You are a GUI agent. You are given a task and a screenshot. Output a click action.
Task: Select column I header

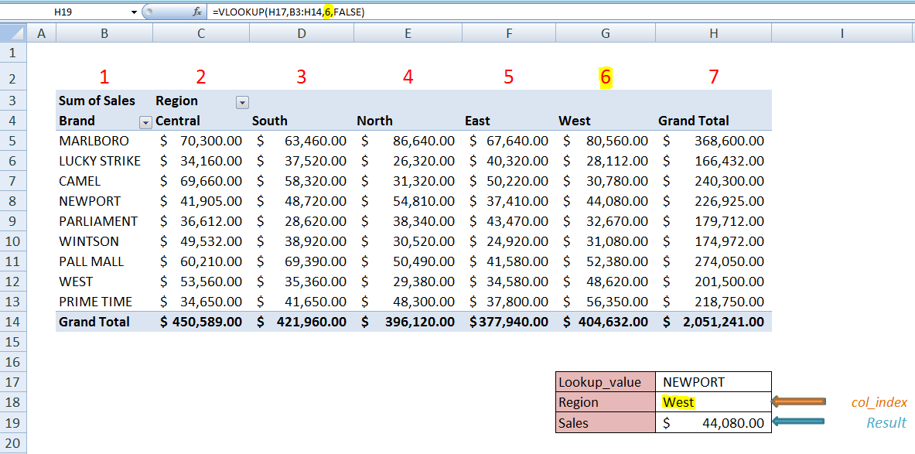(x=842, y=34)
